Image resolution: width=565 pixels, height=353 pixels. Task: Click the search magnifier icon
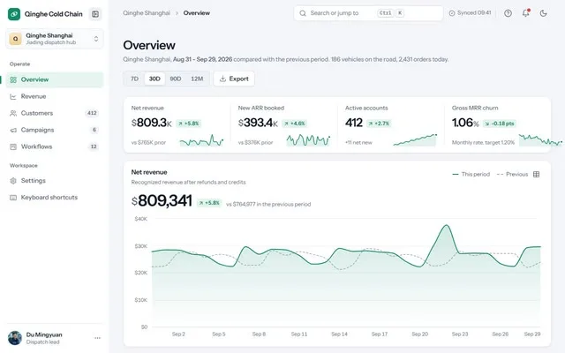[303, 13]
